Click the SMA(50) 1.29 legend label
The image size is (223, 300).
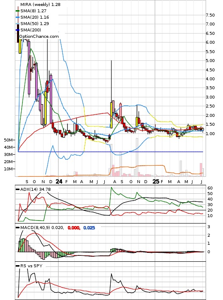[x=35, y=23]
